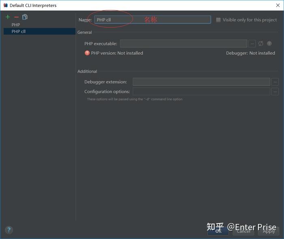Browse for the PHP executable file
This screenshot has height=239, width=284.
pos(252,43)
